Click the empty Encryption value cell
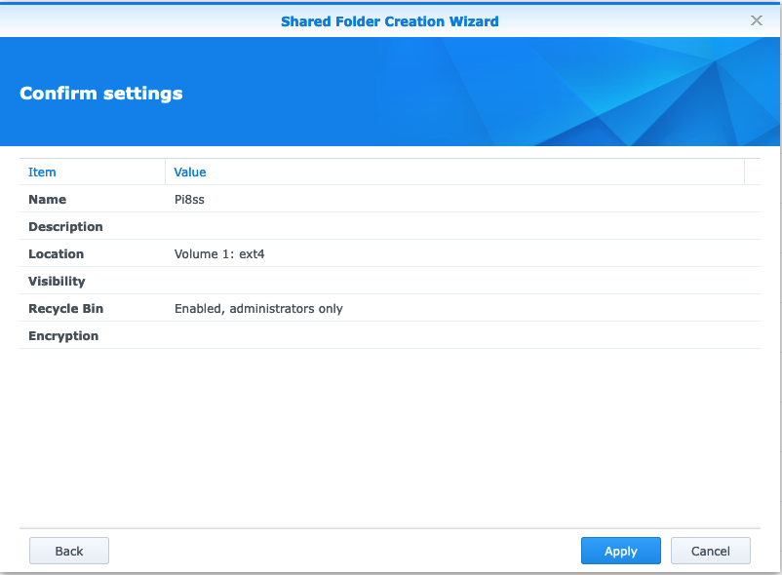782x575 pixels. [293, 335]
